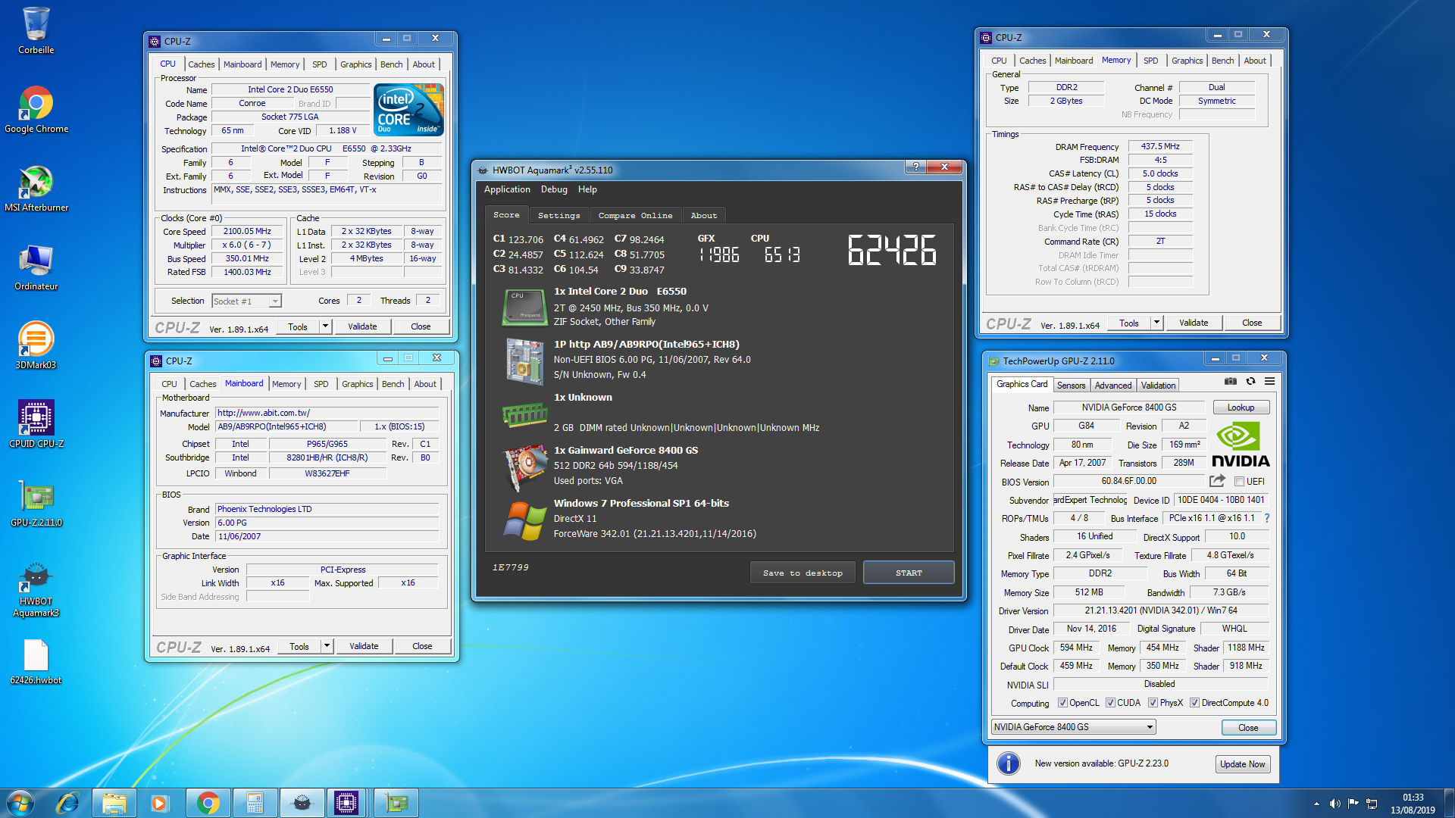Open the GPU-Z hamburger menu

(x=1269, y=381)
